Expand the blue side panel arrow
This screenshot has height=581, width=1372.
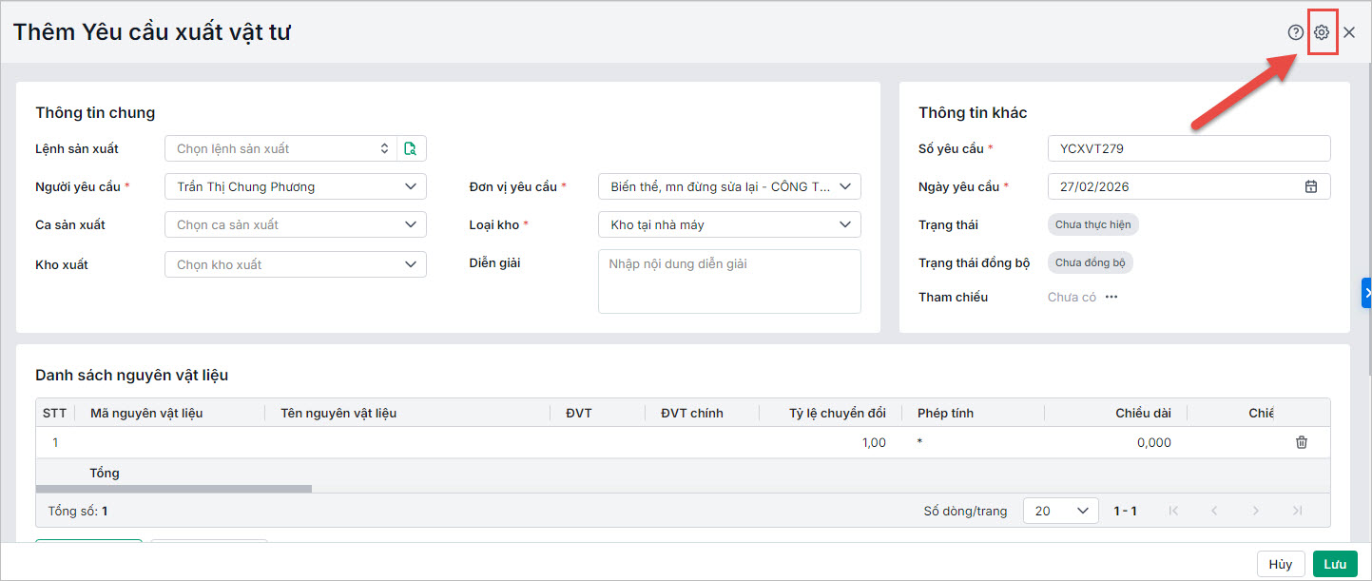[x=1367, y=294]
